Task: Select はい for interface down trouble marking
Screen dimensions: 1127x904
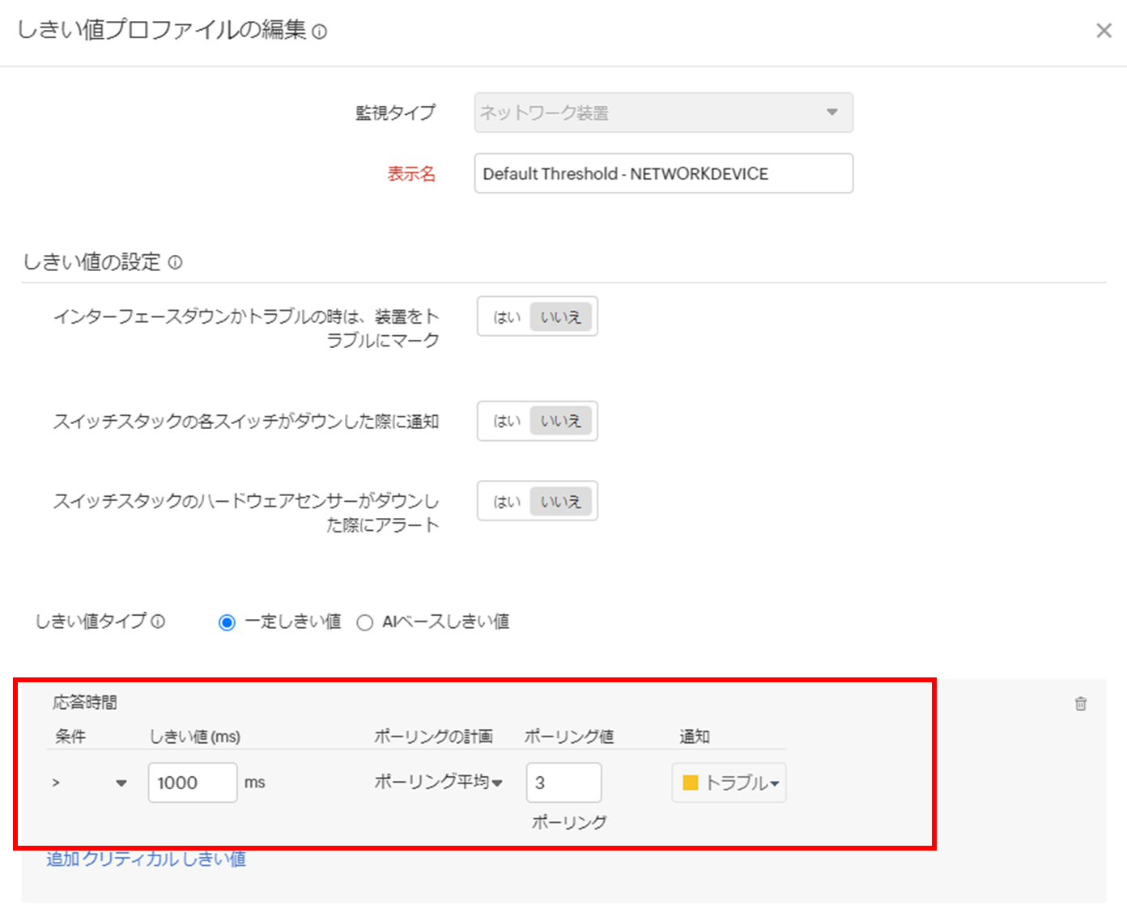Action: pyautogui.click(x=507, y=317)
